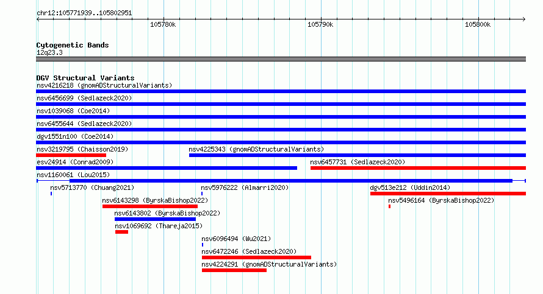The width and height of the screenshot is (543, 294).
Task: Click the 105790k ruler tick label
Action: pos(320,24)
